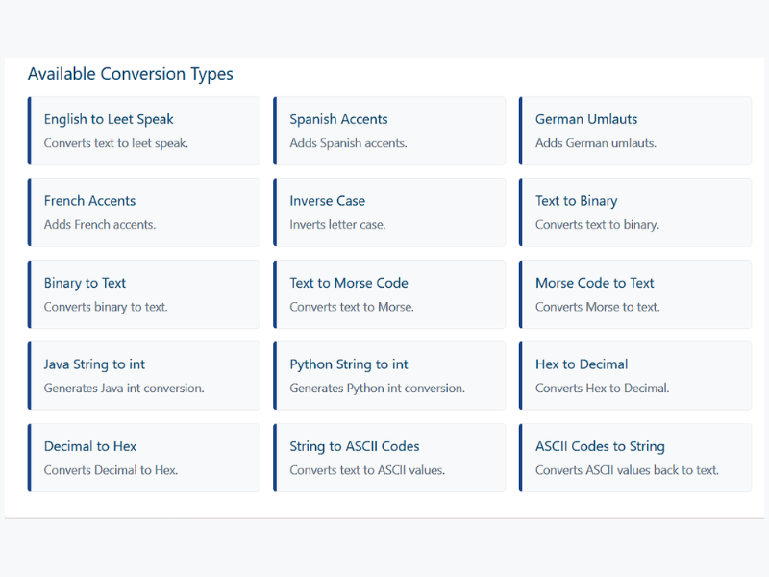
Task: Click the text 'Converts Morse to text.'
Action: (x=597, y=307)
